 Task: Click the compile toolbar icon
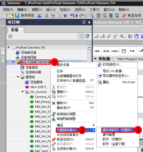pos(92,15)
